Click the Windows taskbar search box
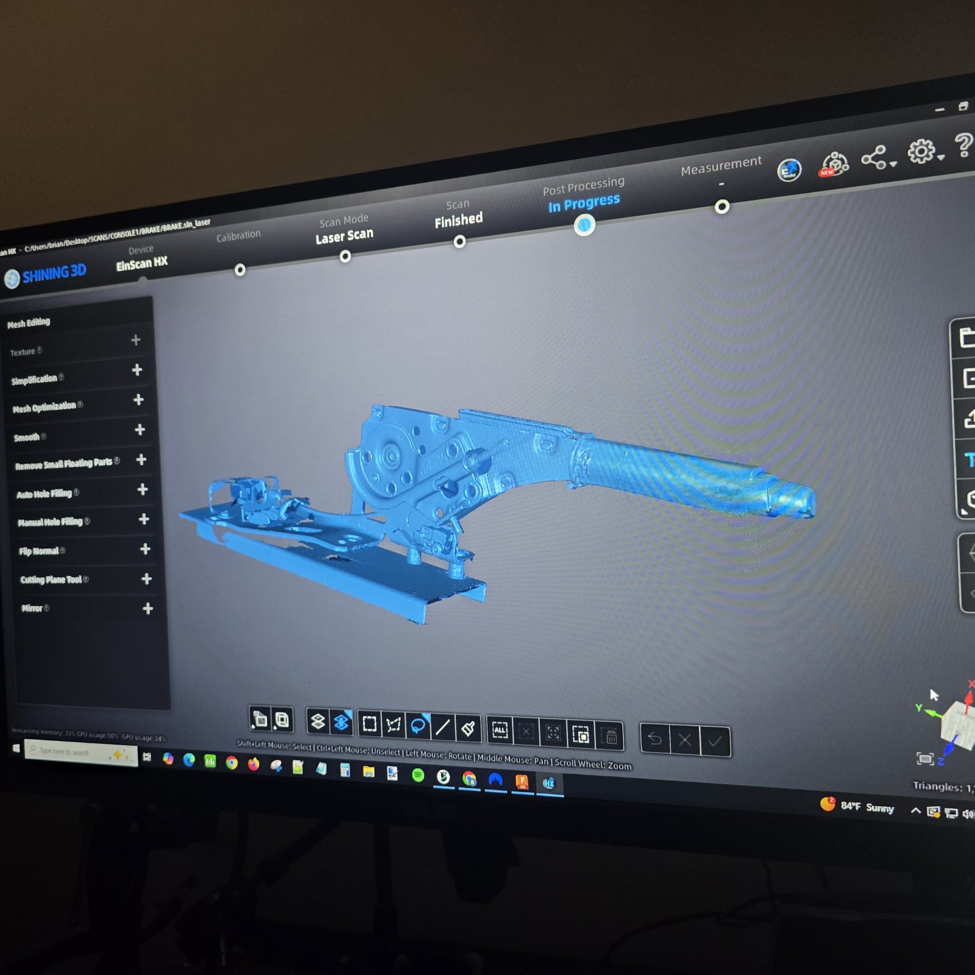 pos(81,752)
